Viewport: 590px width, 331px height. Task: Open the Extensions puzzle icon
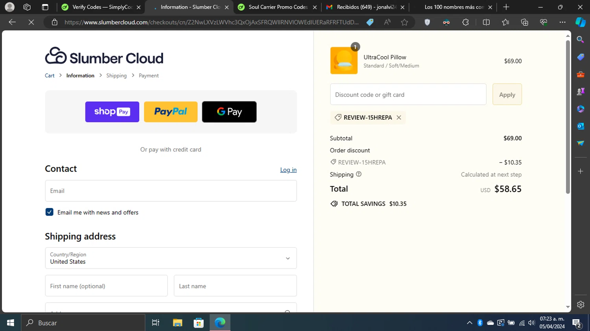pyautogui.click(x=465, y=22)
